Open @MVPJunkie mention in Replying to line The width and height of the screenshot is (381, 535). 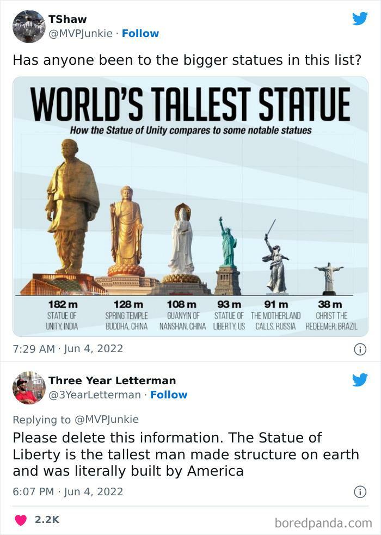click(107, 419)
